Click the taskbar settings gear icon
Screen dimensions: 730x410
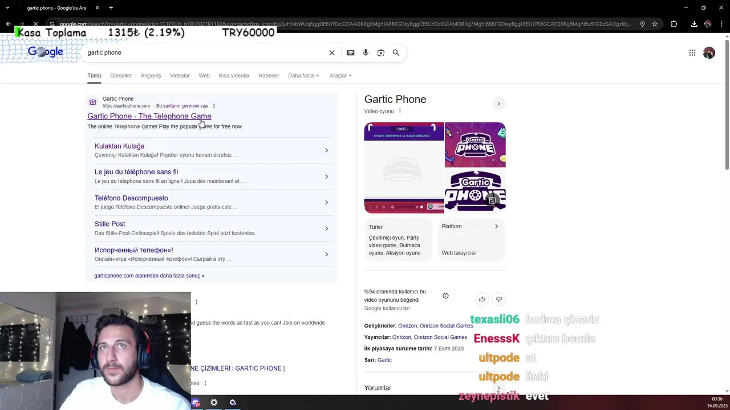(x=214, y=403)
